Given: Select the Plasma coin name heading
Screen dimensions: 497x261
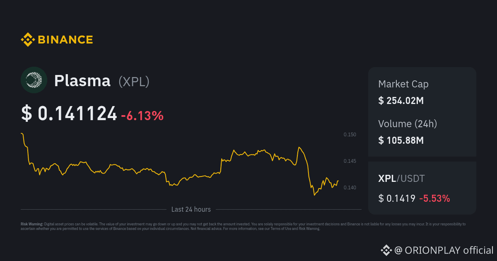Looking at the screenshot, I should 82,81.
